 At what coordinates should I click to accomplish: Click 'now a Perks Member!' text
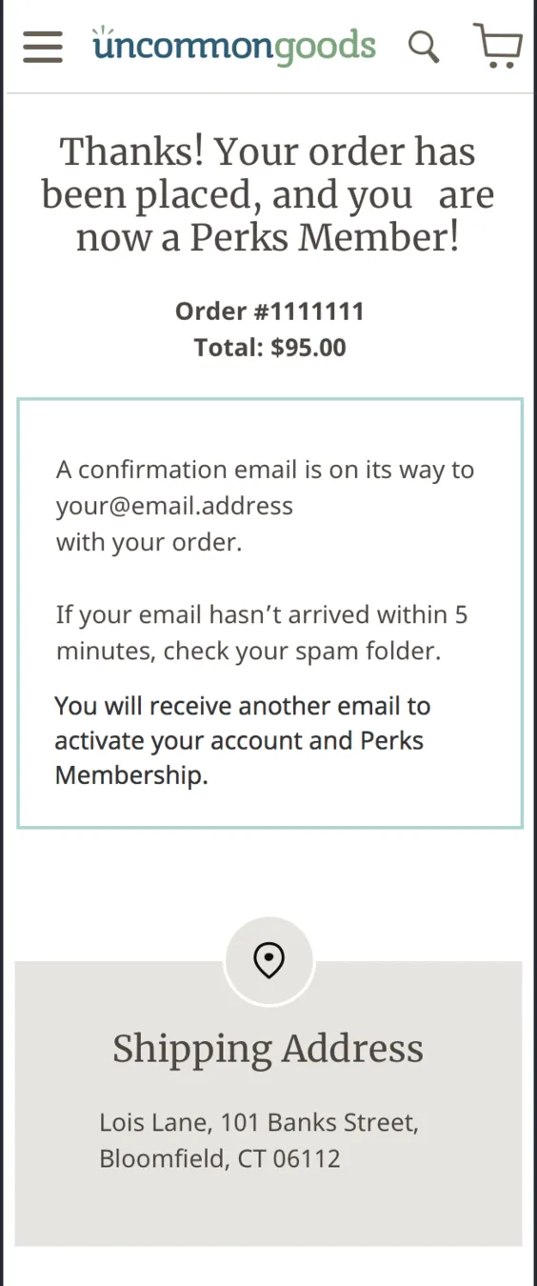click(268, 238)
